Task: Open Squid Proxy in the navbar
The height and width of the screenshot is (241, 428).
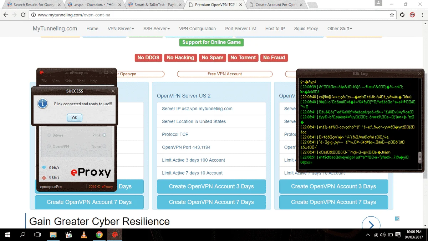Action: tap(306, 29)
